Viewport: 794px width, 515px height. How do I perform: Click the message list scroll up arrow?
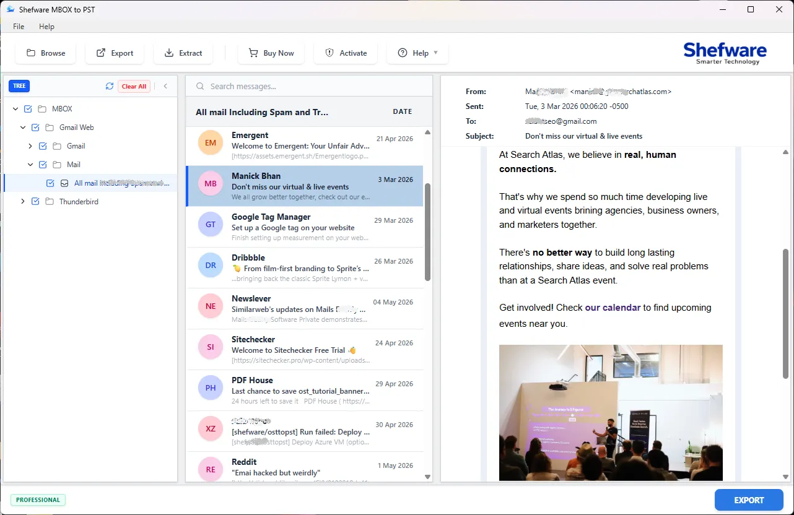(x=427, y=132)
